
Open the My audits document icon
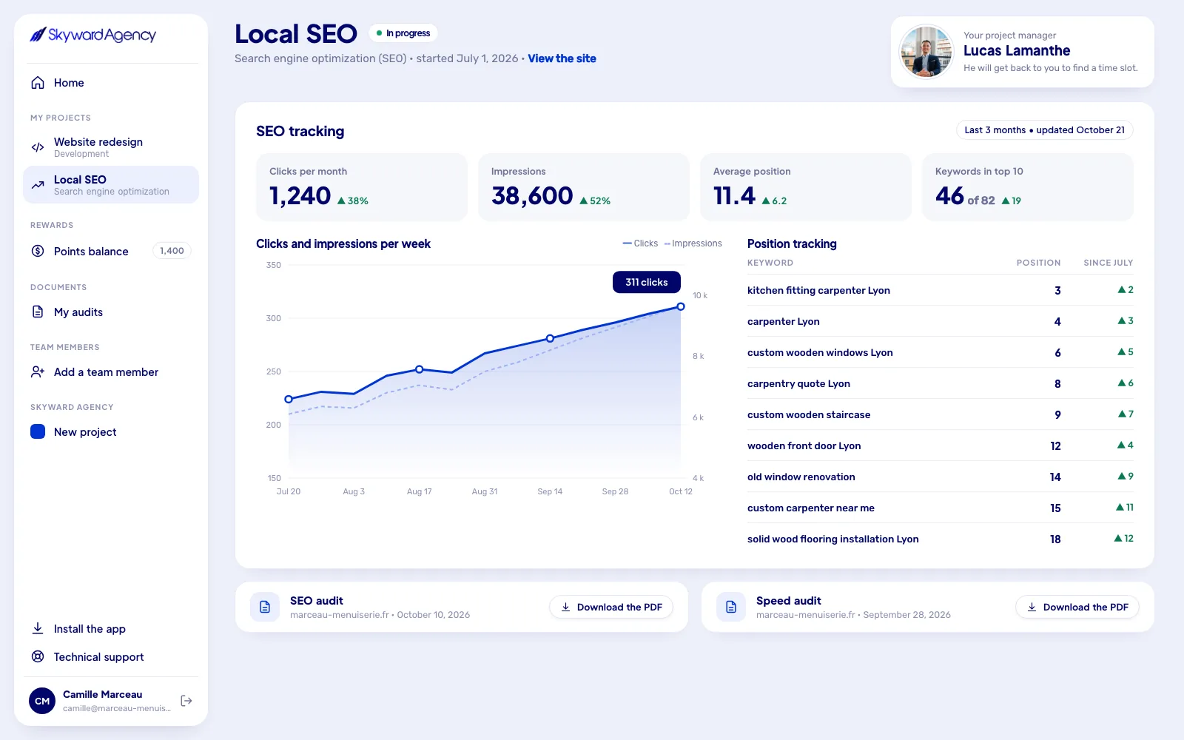[38, 312]
